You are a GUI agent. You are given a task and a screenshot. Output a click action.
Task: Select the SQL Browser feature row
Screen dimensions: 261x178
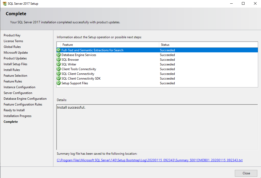157,59
